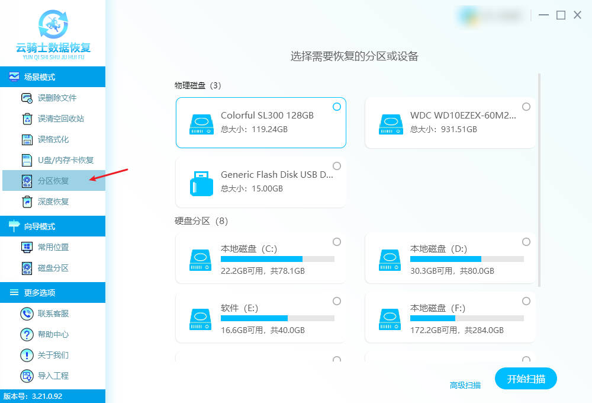
Task: Select the 本地磁盘 (C:) radio button
Action: click(x=337, y=242)
